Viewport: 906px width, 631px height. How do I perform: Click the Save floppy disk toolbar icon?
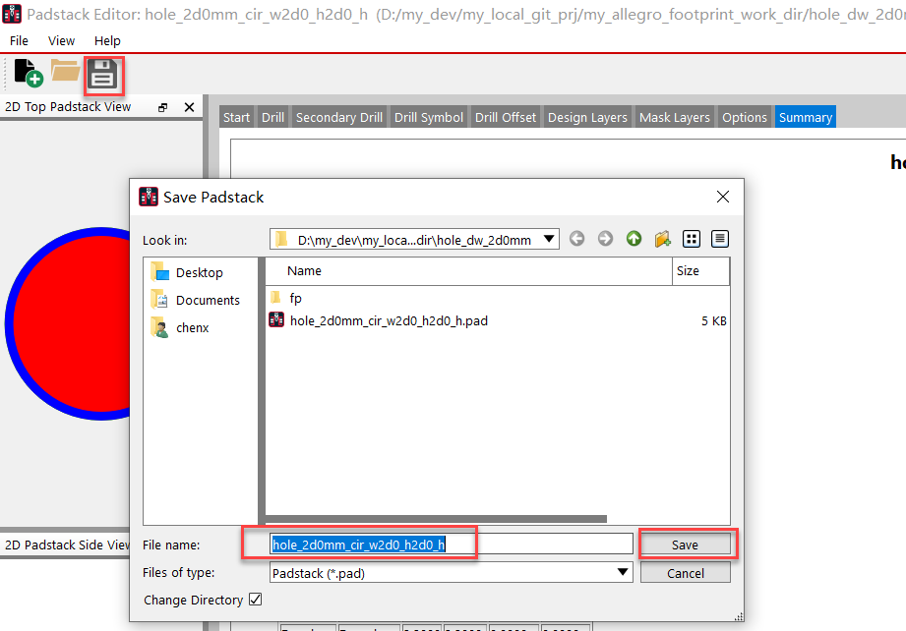(x=103, y=75)
